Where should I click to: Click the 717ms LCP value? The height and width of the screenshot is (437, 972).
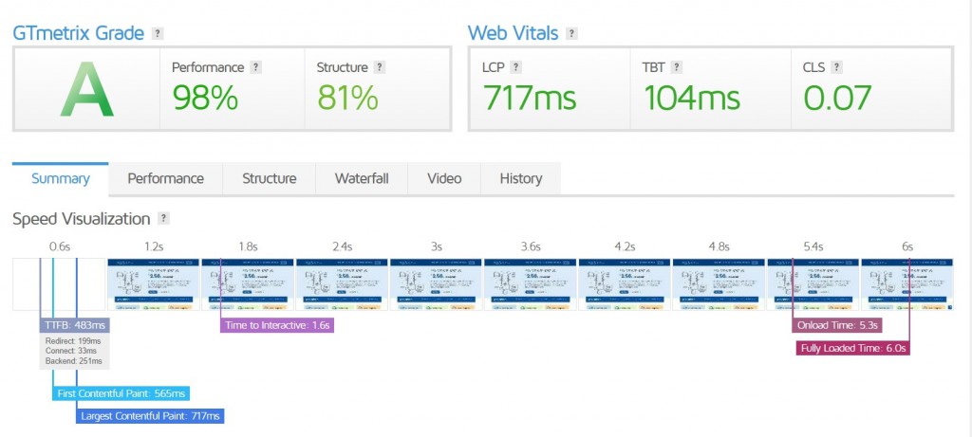[530, 99]
